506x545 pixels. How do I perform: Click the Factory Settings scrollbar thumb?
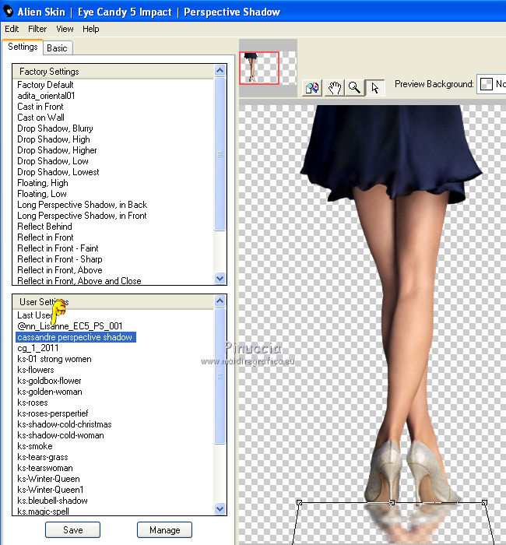(220, 154)
